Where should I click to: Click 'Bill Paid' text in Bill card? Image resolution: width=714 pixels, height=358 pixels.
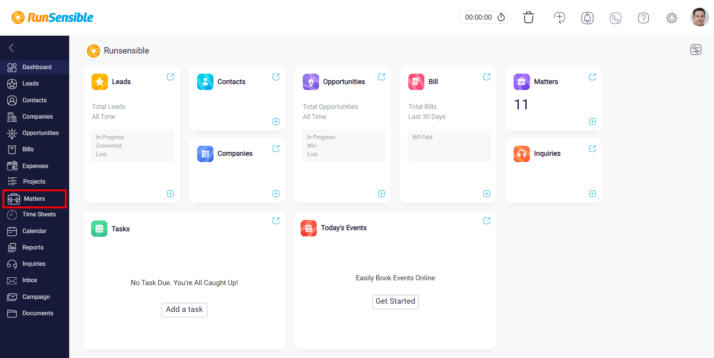422,137
